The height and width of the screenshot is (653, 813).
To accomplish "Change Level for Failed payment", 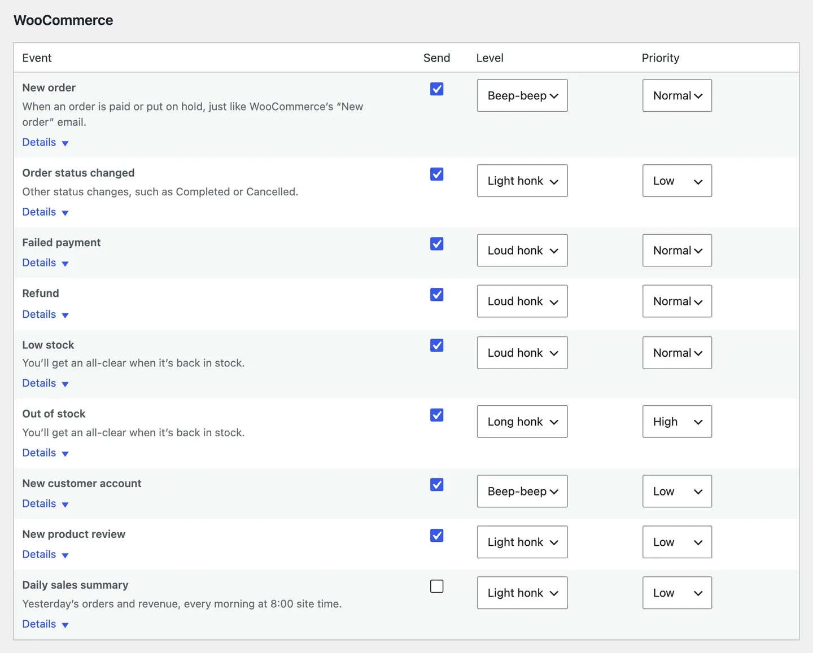I will pos(522,251).
